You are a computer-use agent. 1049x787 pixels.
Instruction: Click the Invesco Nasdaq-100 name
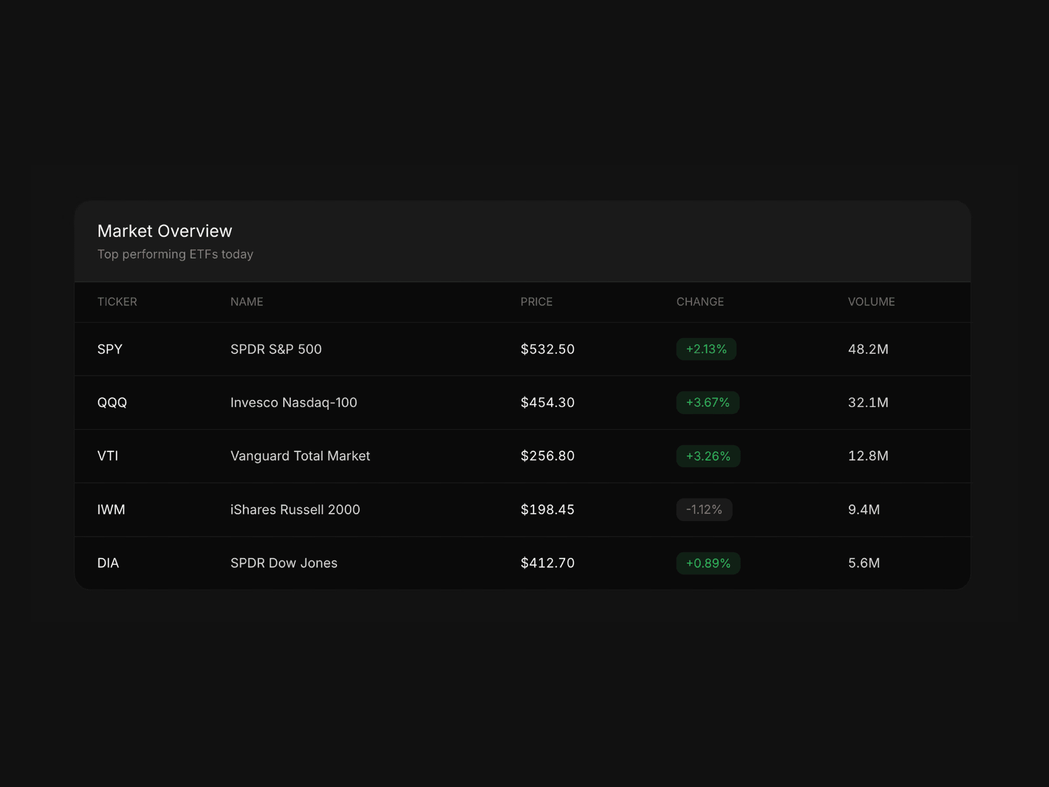(x=294, y=403)
